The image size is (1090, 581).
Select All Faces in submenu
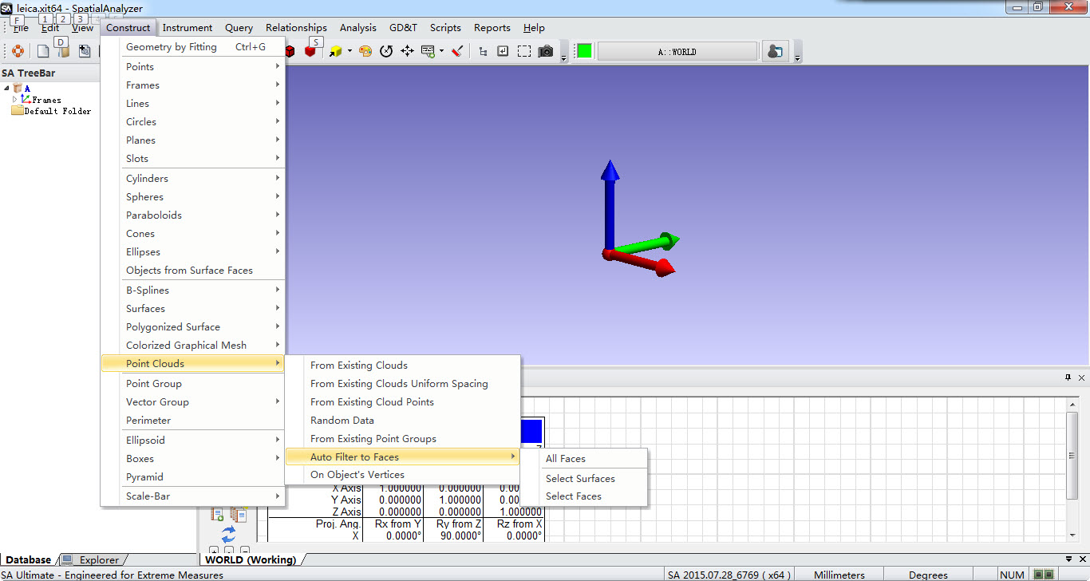584,459
